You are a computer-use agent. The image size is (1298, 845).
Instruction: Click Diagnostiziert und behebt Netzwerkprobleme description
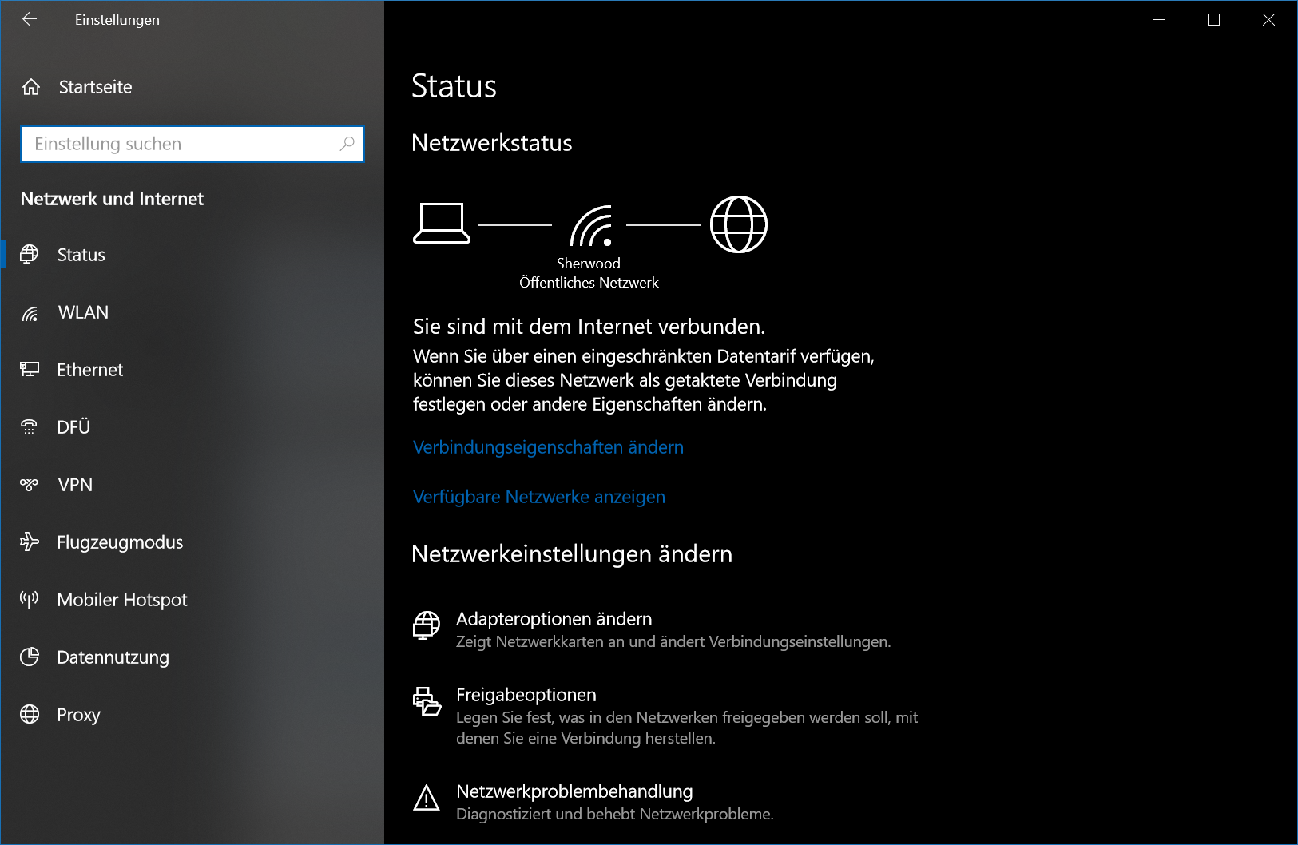pyautogui.click(x=615, y=815)
